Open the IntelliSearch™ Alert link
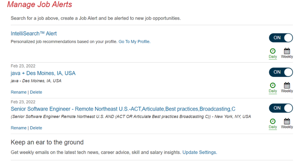 click(33, 34)
